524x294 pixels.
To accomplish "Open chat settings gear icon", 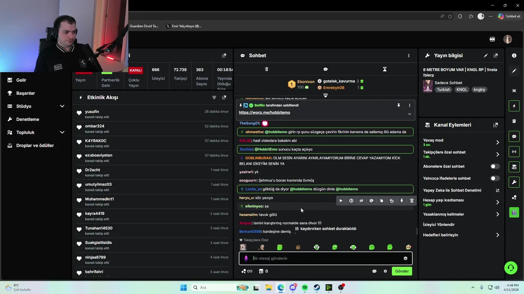I will coord(385,271).
